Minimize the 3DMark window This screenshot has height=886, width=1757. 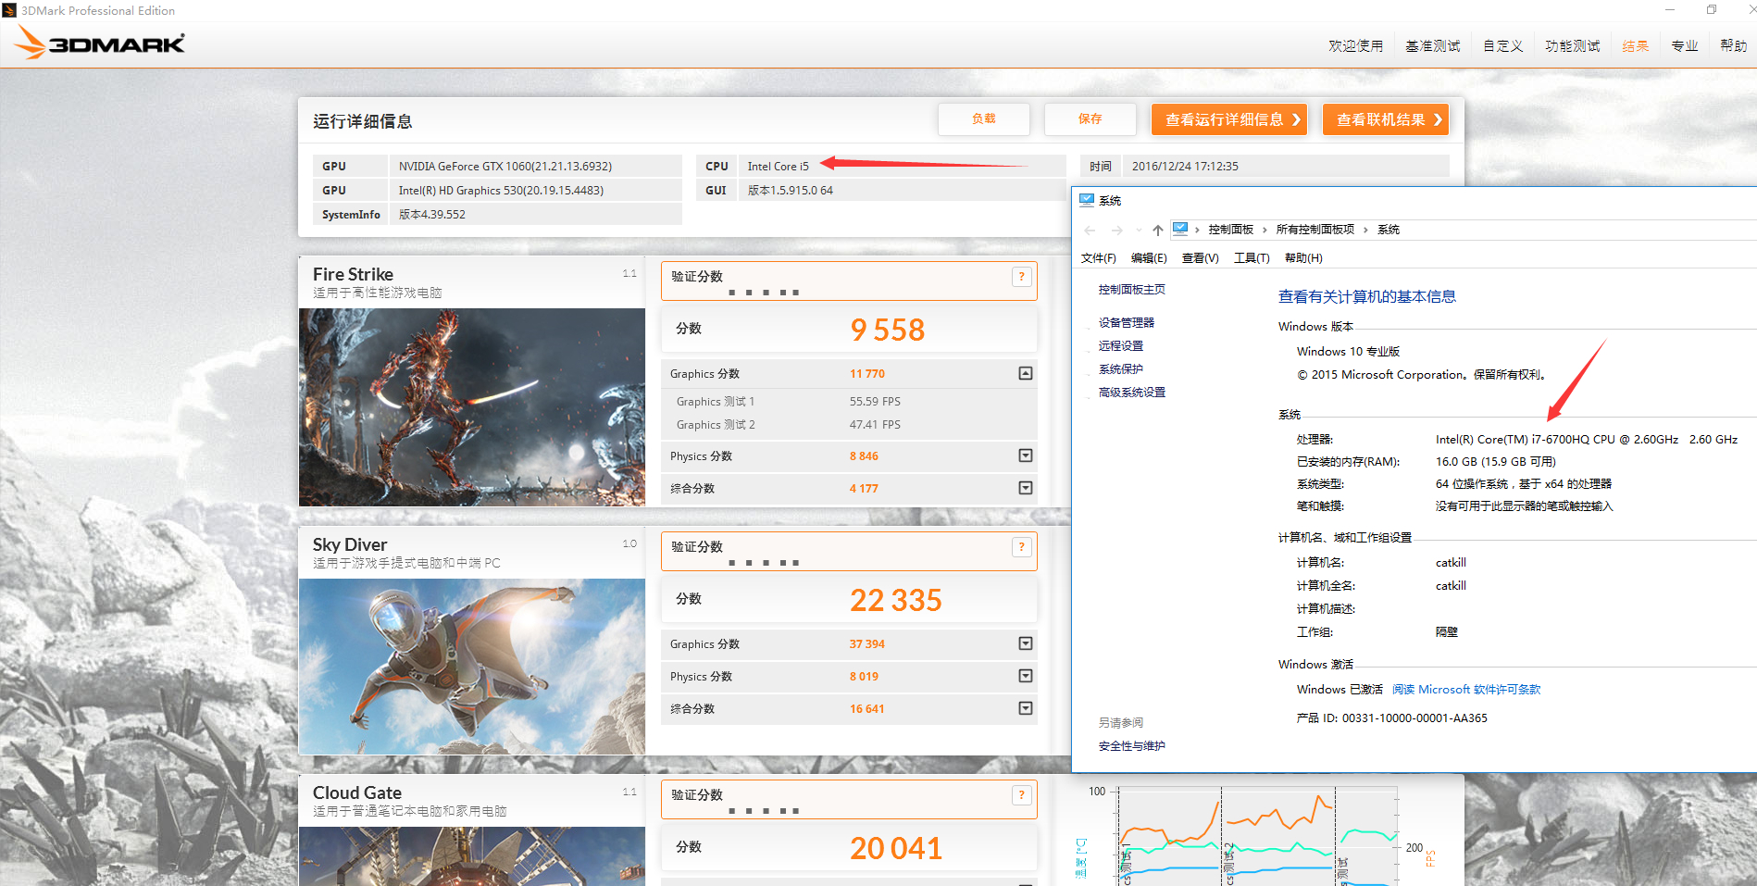tap(1670, 10)
